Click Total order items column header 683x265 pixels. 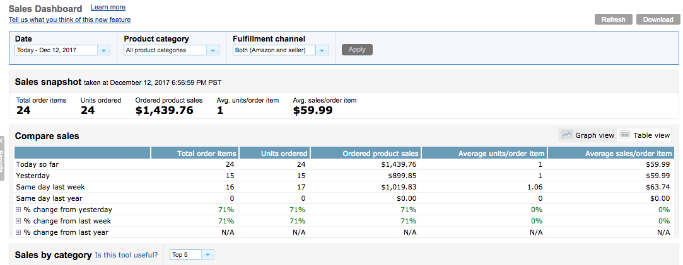coord(195,154)
